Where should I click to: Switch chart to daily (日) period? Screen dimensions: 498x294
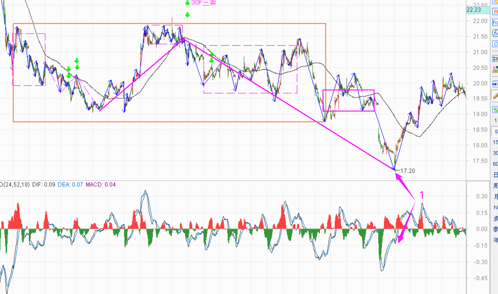coord(495,175)
